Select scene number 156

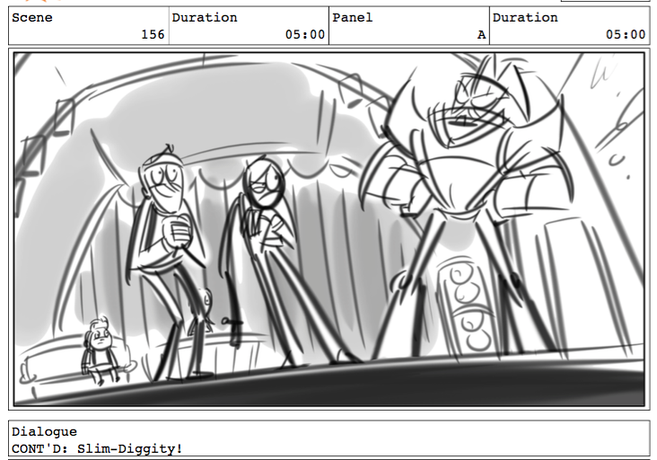coord(153,34)
